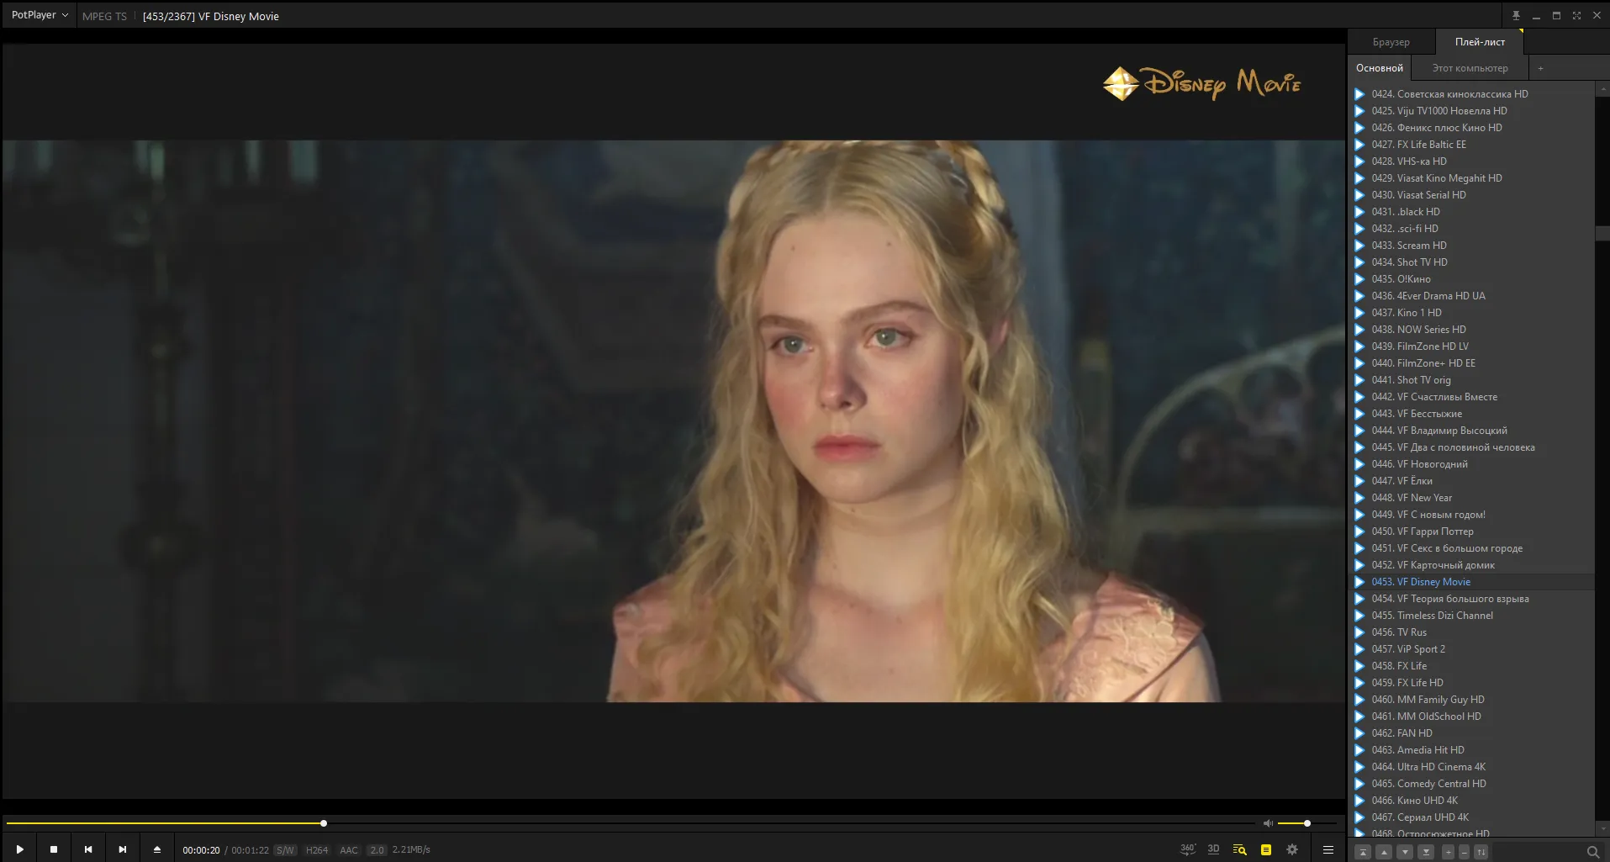Click the Play button in the control bar
Viewport: 1610px width, 862px height.
pyautogui.click(x=20, y=849)
